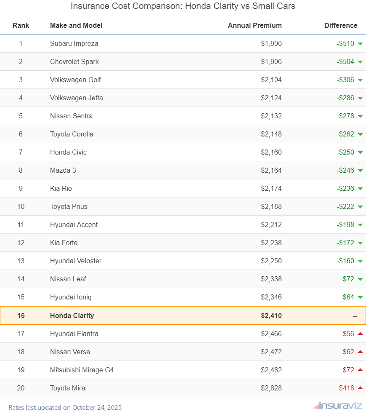Click the Difference column header
The width and height of the screenshot is (366, 414).
click(340, 25)
